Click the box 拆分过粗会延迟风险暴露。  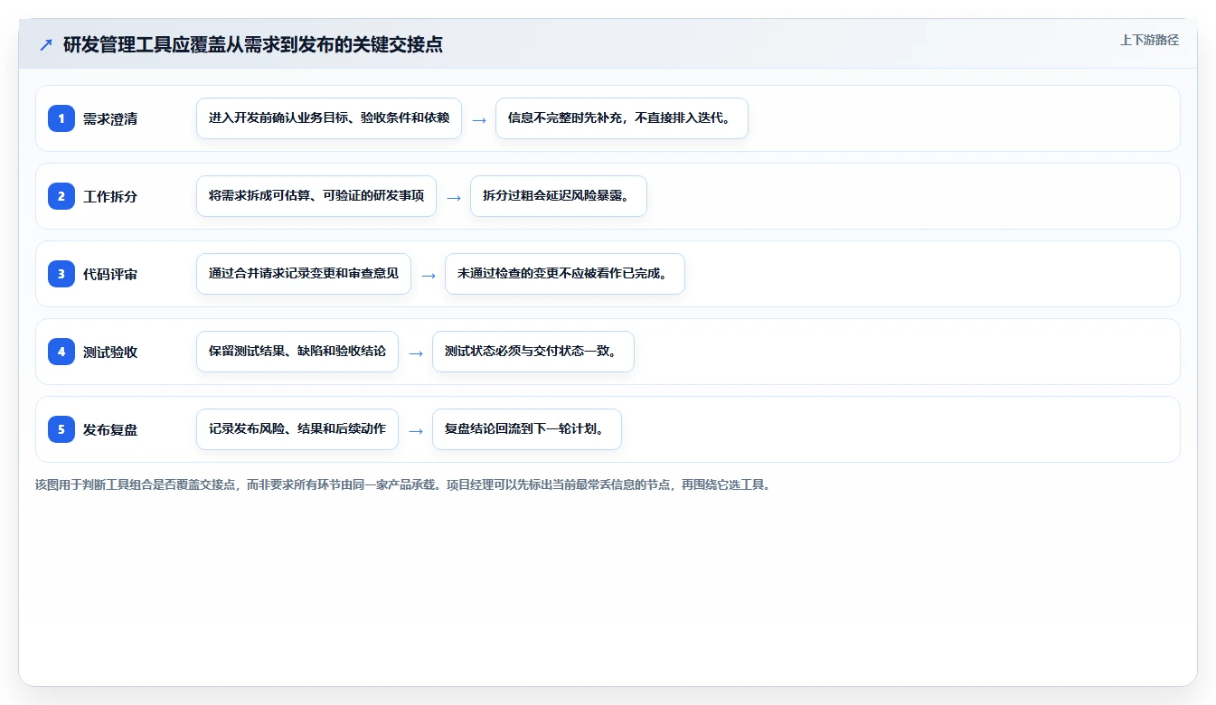(x=559, y=196)
